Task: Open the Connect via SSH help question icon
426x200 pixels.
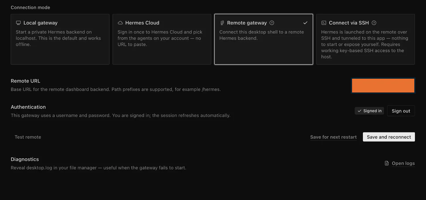Action: (374, 23)
